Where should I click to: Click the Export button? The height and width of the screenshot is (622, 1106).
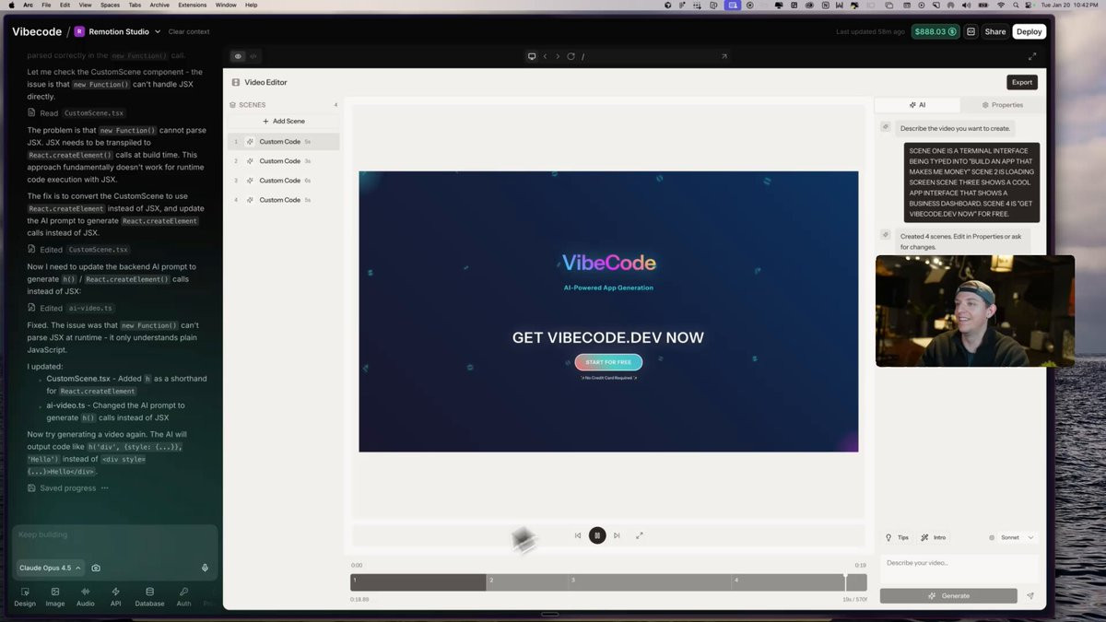[x=1022, y=82]
